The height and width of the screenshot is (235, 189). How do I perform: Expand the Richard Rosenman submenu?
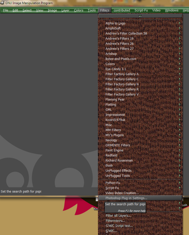[140, 161]
